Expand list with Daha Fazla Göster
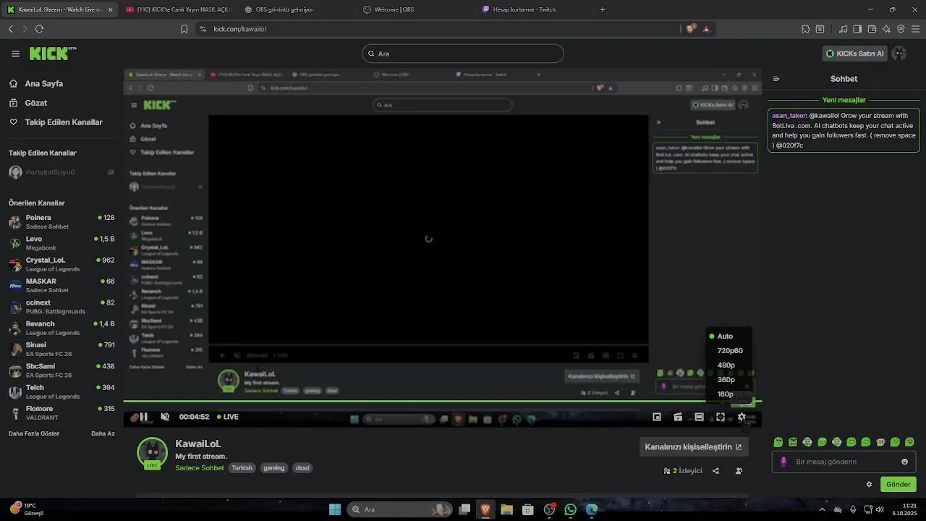926x521 pixels. click(34, 433)
